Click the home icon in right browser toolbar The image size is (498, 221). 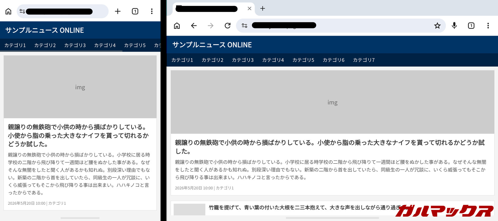[x=177, y=26]
